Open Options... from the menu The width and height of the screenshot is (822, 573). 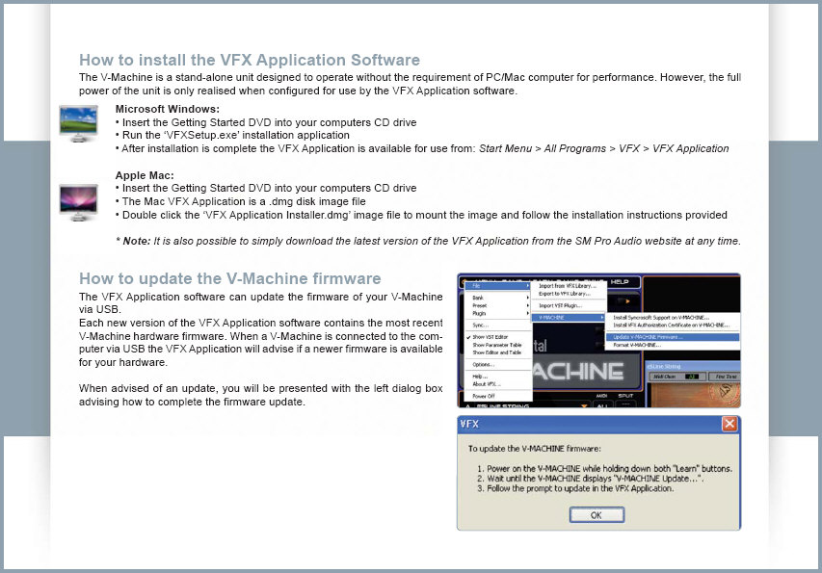(498, 365)
